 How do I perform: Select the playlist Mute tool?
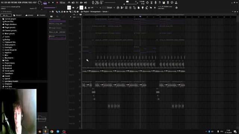(65, 12)
